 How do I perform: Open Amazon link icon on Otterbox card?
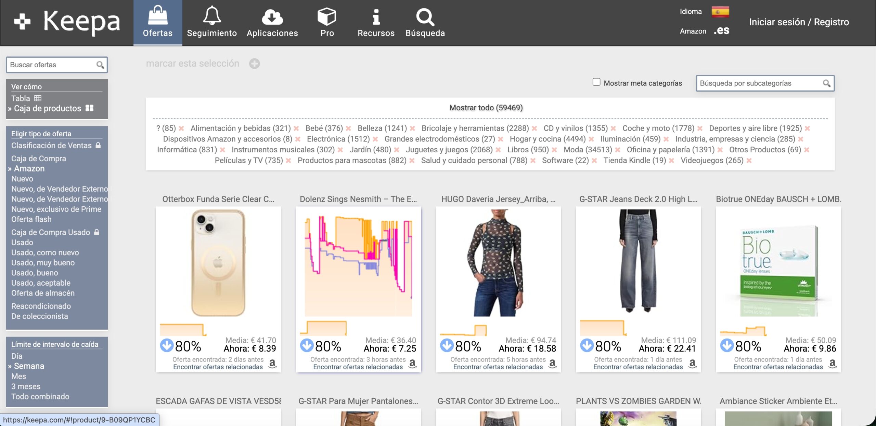(x=272, y=363)
